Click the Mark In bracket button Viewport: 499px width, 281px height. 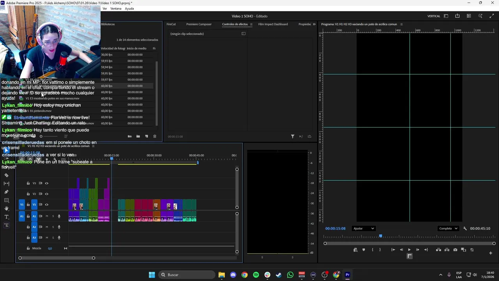[372, 250]
